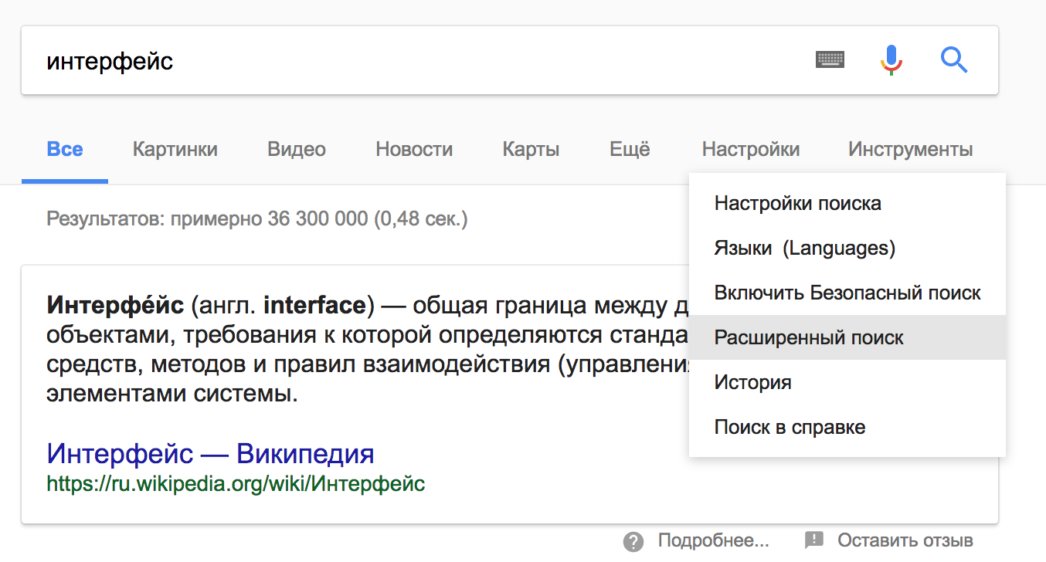
Task: Choose Языки (Languages) menu entry
Action: (804, 249)
